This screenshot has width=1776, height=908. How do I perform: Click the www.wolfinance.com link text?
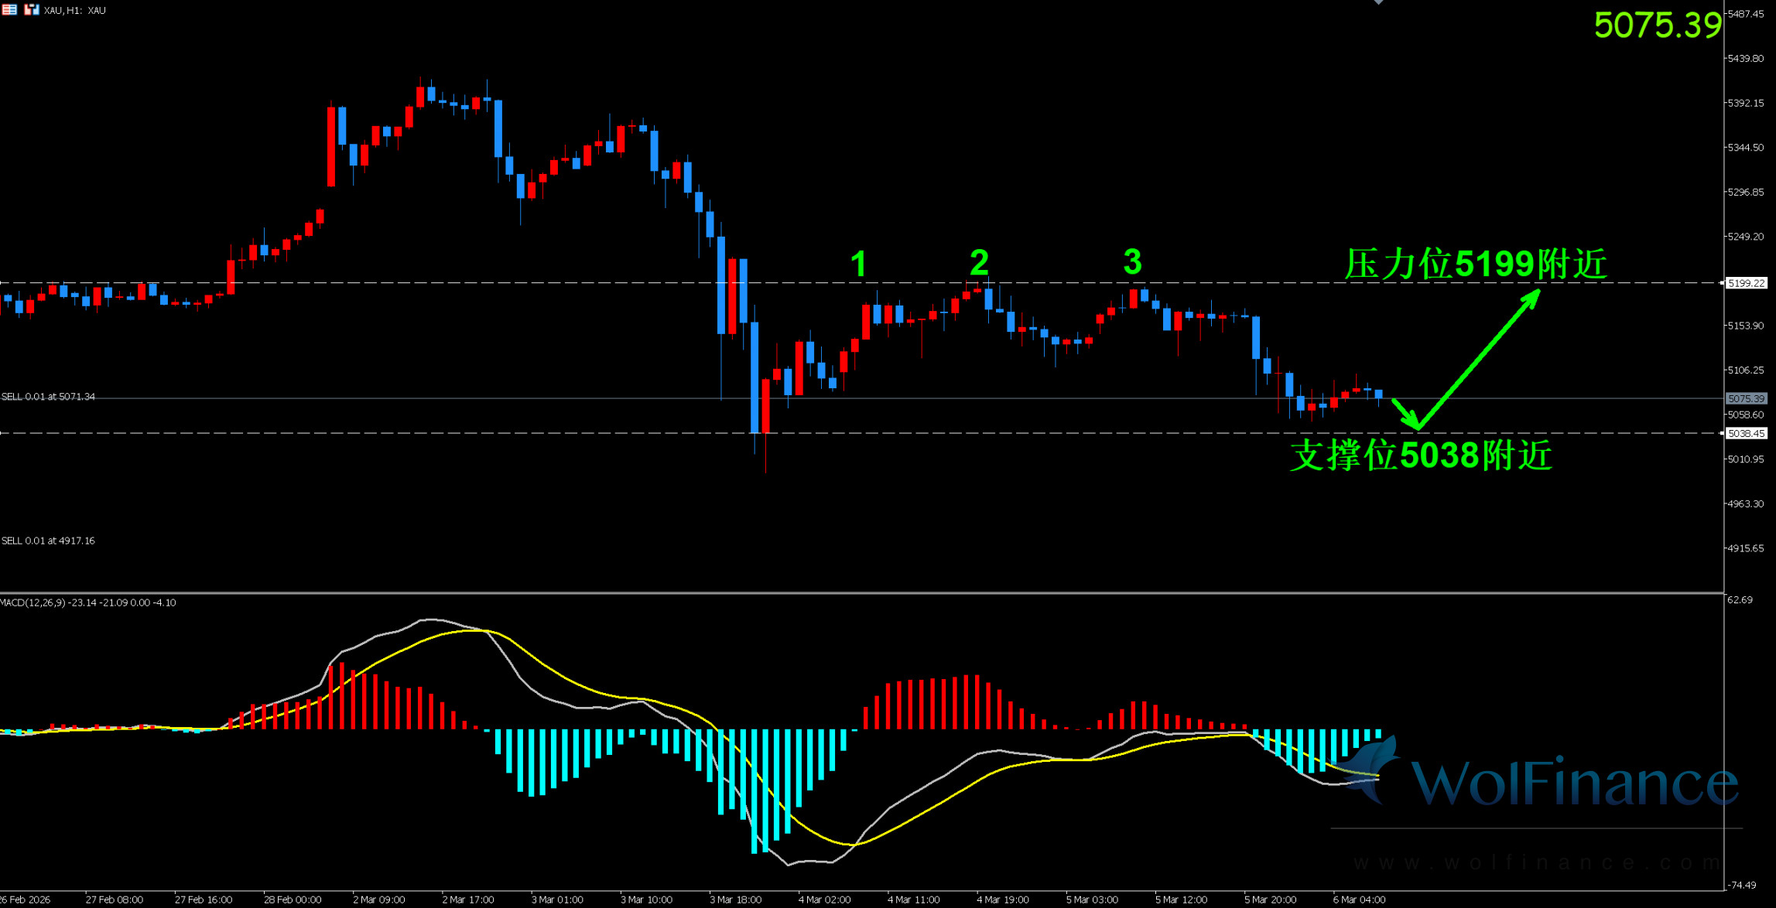click(1536, 862)
